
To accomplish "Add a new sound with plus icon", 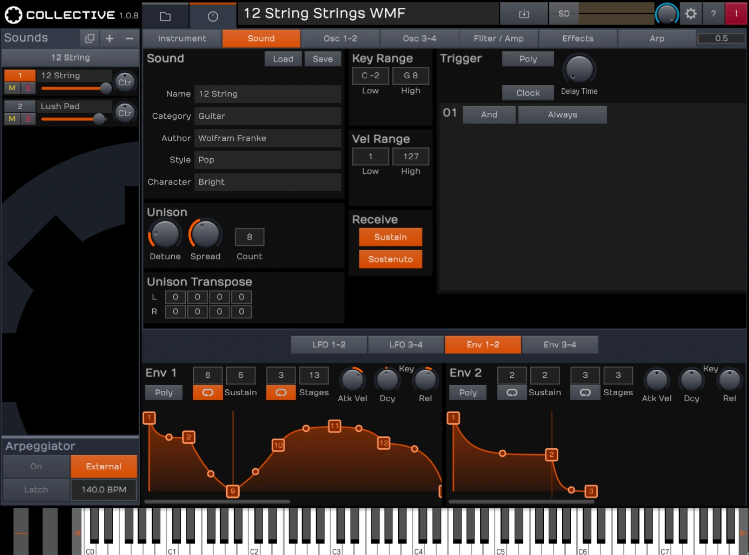I will tap(109, 38).
